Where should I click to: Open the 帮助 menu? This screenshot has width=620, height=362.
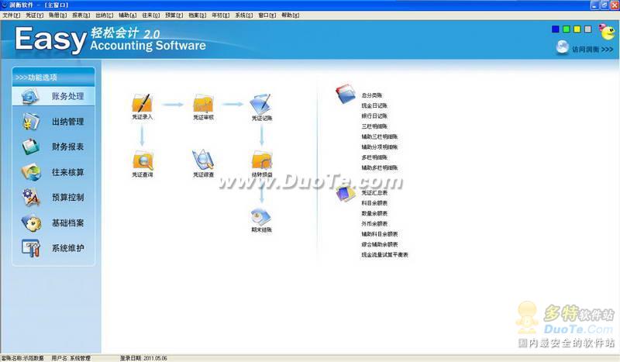click(290, 15)
